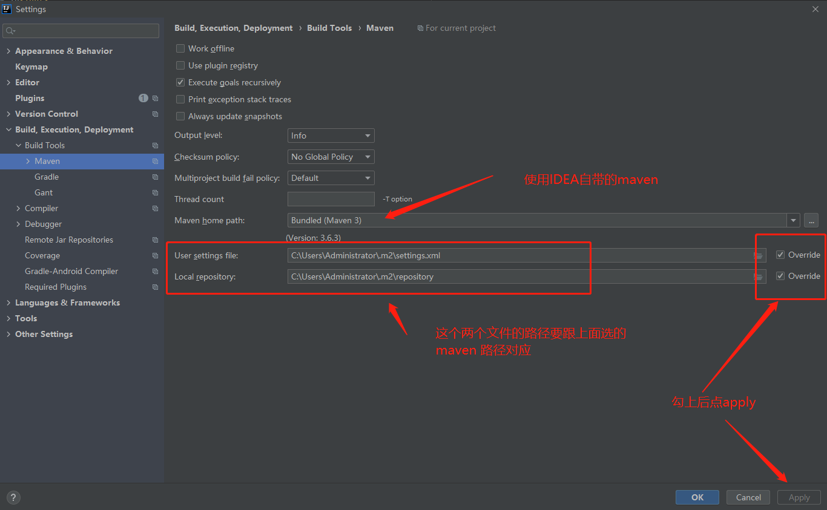The height and width of the screenshot is (510, 827).
Task: Select Plugins in settings tree
Action: tap(30, 98)
